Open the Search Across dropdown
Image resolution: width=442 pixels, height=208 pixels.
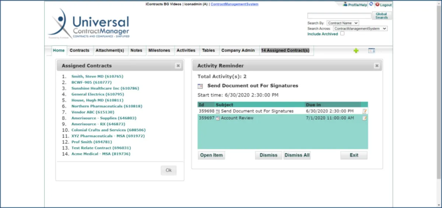pyautogui.click(x=360, y=28)
